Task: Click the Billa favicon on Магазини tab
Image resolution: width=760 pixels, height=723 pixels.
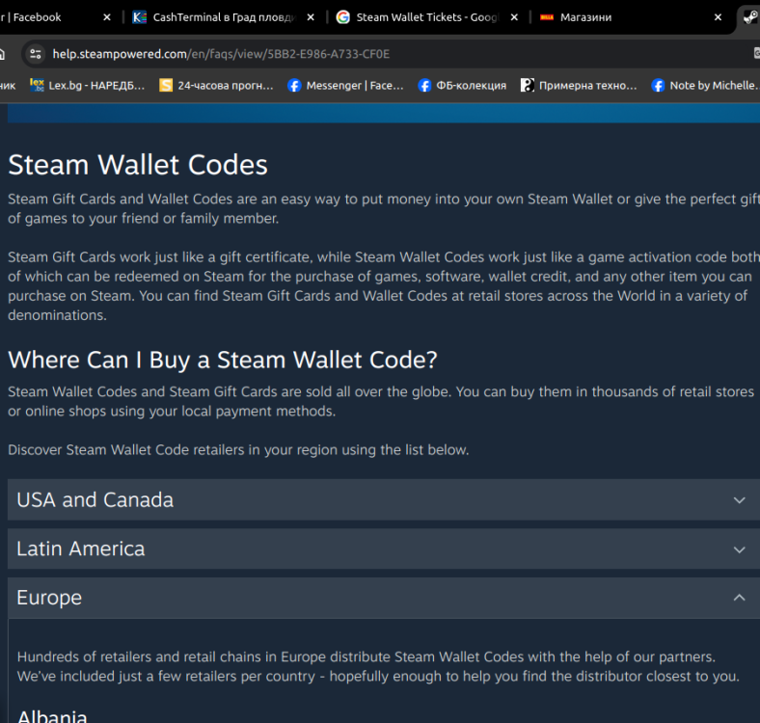Action: (x=547, y=17)
